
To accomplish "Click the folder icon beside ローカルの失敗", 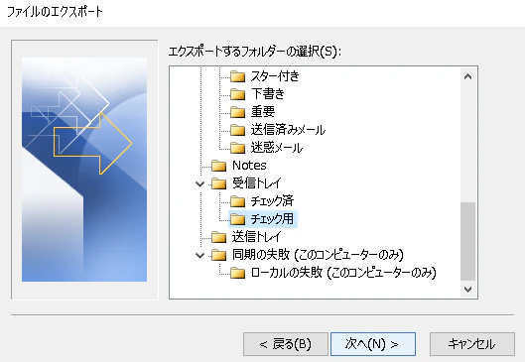I will (238, 273).
